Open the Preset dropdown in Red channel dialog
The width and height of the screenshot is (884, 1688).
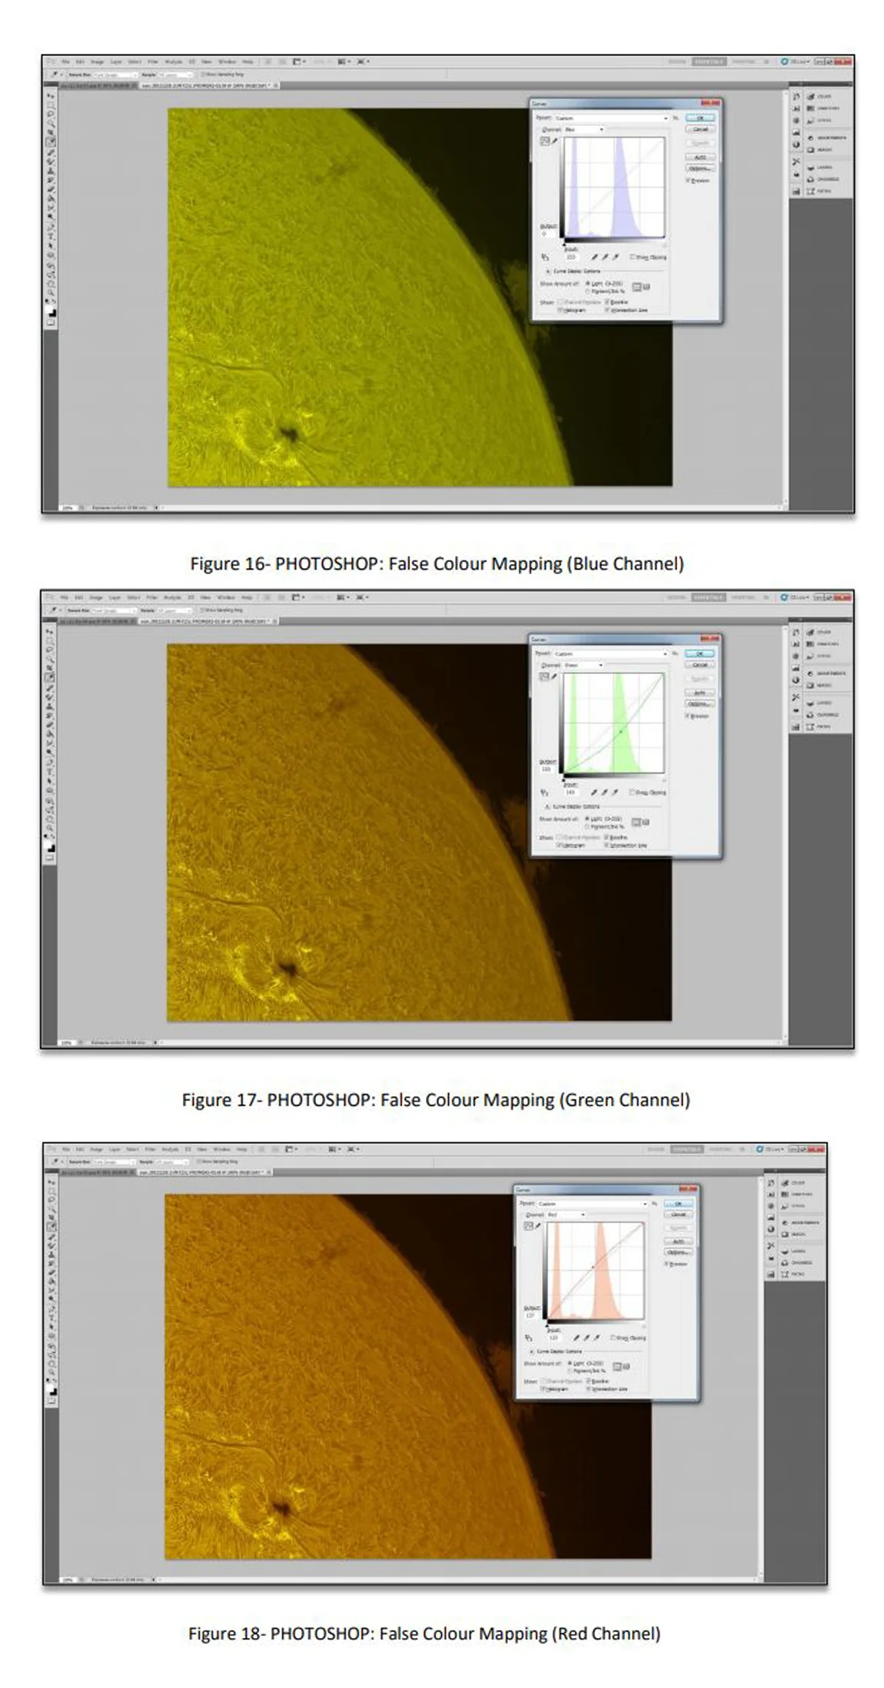[x=593, y=1204]
